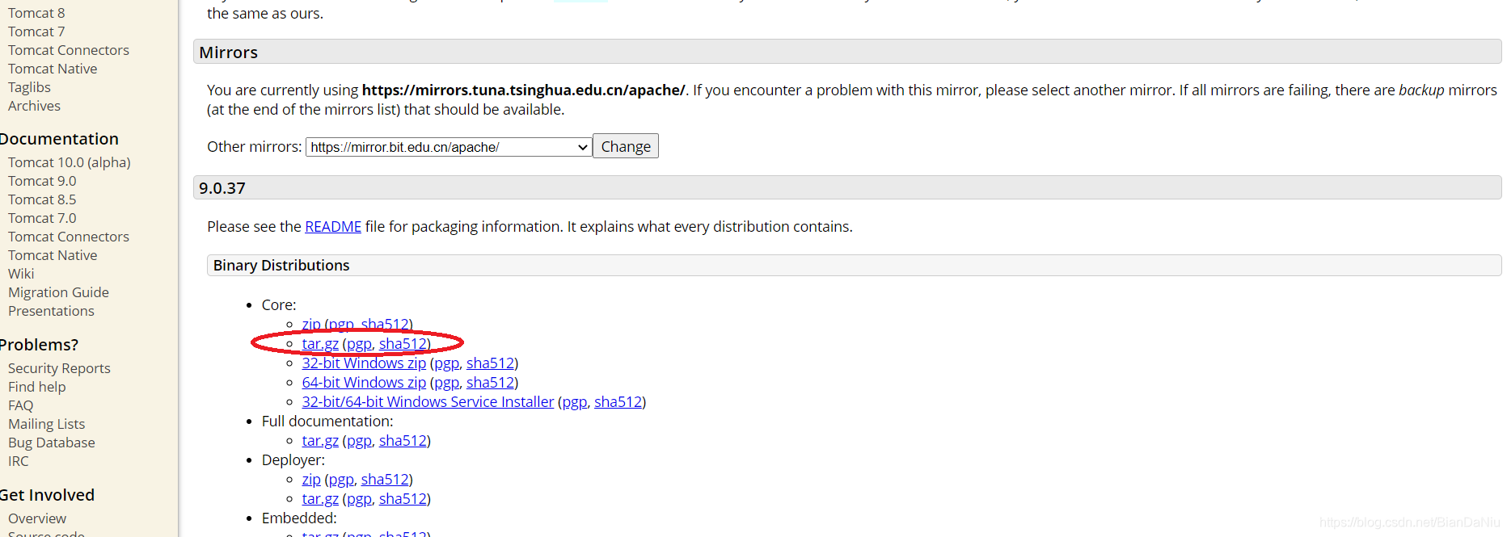Open Tomcat Native under Download section

pos(53,69)
